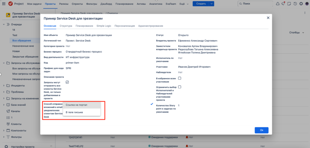This screenshot has height=148, width=310.
Task: Switch to the Структура tab
Action: pos(66,26)
